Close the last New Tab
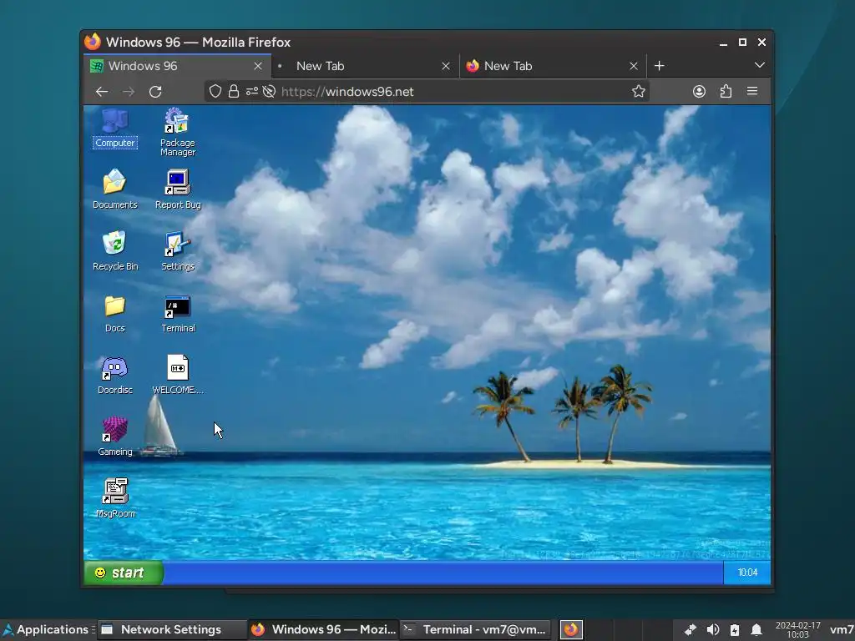Viewport: 855px width, 641px height. click(634, 66)
